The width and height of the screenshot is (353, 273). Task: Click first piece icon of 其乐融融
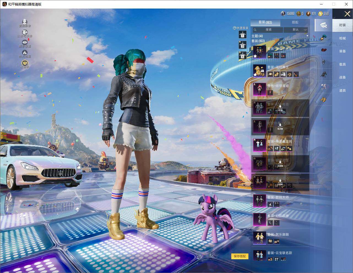pyautogui.click(x=270, y=242)
